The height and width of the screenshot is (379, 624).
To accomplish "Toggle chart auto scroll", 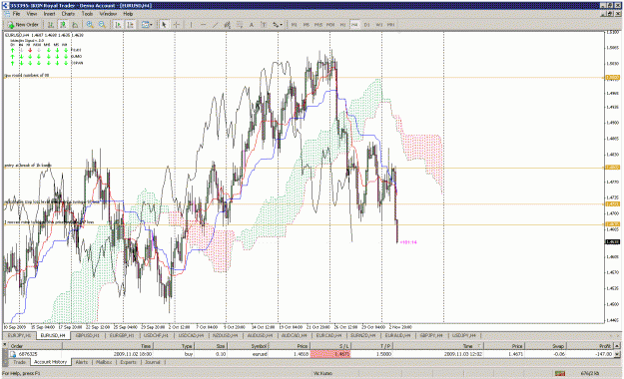I will 118,25.
